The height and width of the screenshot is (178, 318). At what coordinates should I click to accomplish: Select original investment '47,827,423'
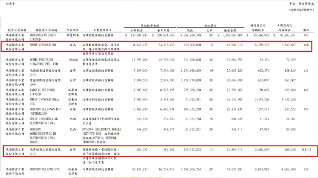tap(140, 169)
